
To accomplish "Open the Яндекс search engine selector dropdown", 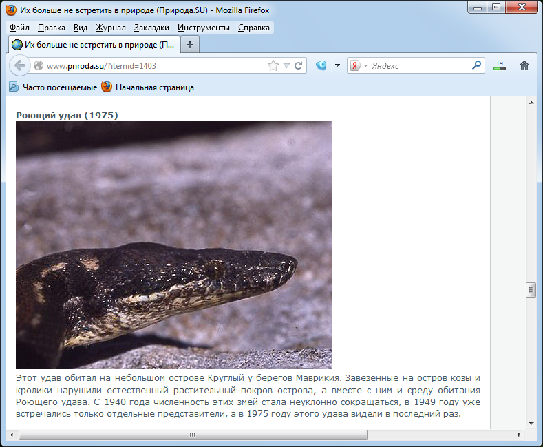I will (359, 66).
